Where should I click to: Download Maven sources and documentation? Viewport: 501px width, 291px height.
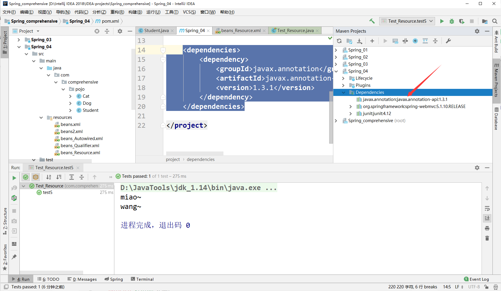coord(360,41)
